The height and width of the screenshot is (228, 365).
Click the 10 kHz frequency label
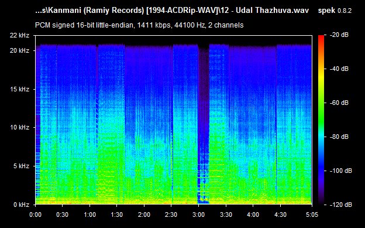coord(19,127)
